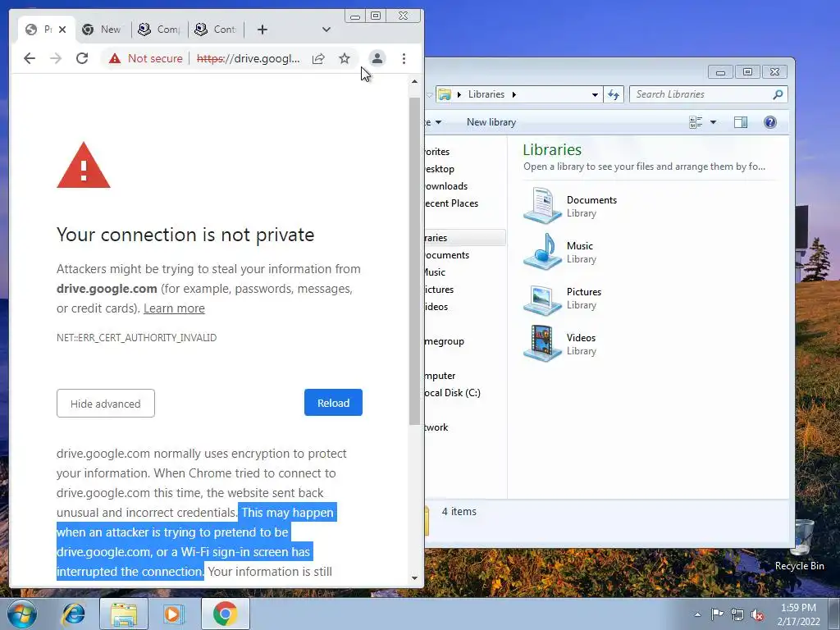This screenshot has height=630, width=840.
Task: Open Chrome tab search dropdown
Action: coord(326,30)
